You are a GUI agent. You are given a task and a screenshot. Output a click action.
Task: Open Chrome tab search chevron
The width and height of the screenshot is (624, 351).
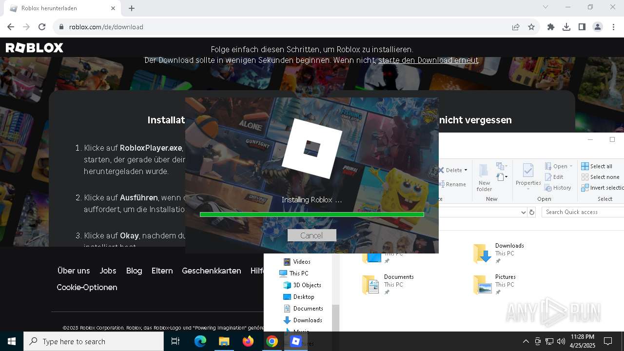tap(546, 7)
